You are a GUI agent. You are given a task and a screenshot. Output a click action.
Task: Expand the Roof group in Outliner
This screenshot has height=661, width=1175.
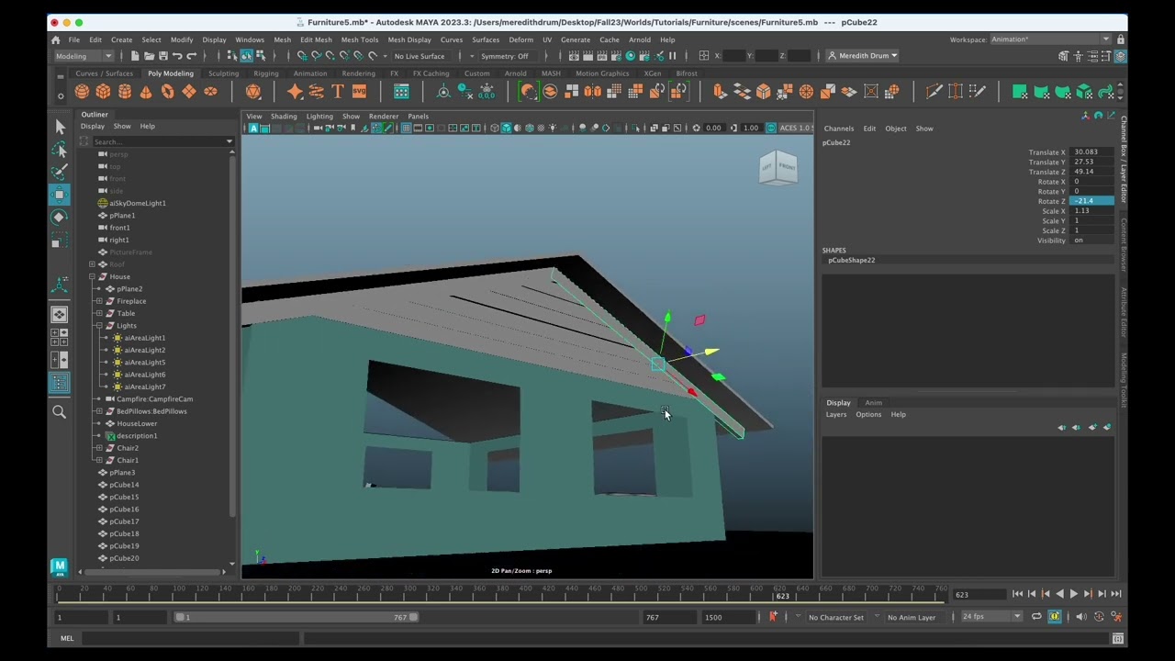pyautogui.click(x=92, y=264)
